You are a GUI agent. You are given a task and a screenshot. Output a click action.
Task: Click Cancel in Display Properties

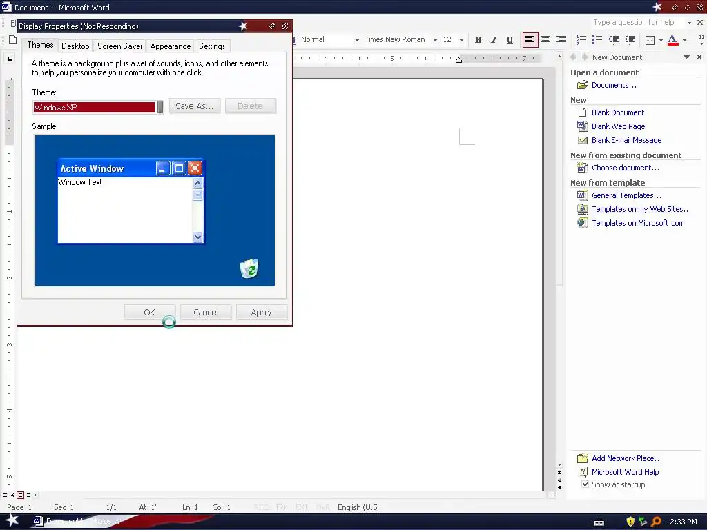pos(206,313)
